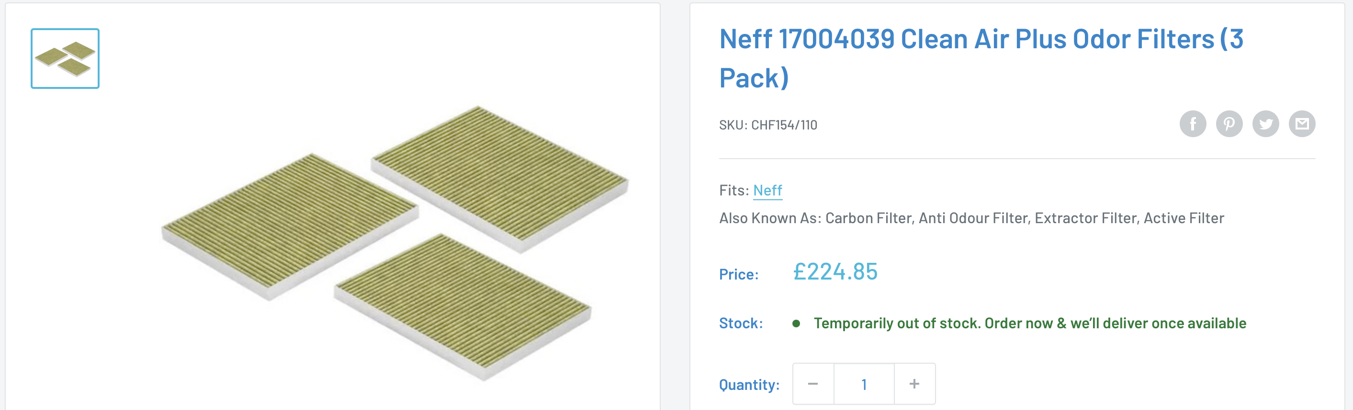The width and height of the screenshot is (1353, 410).
Task: Click the SKU CHF154/110 text
Action: point(768,125)
